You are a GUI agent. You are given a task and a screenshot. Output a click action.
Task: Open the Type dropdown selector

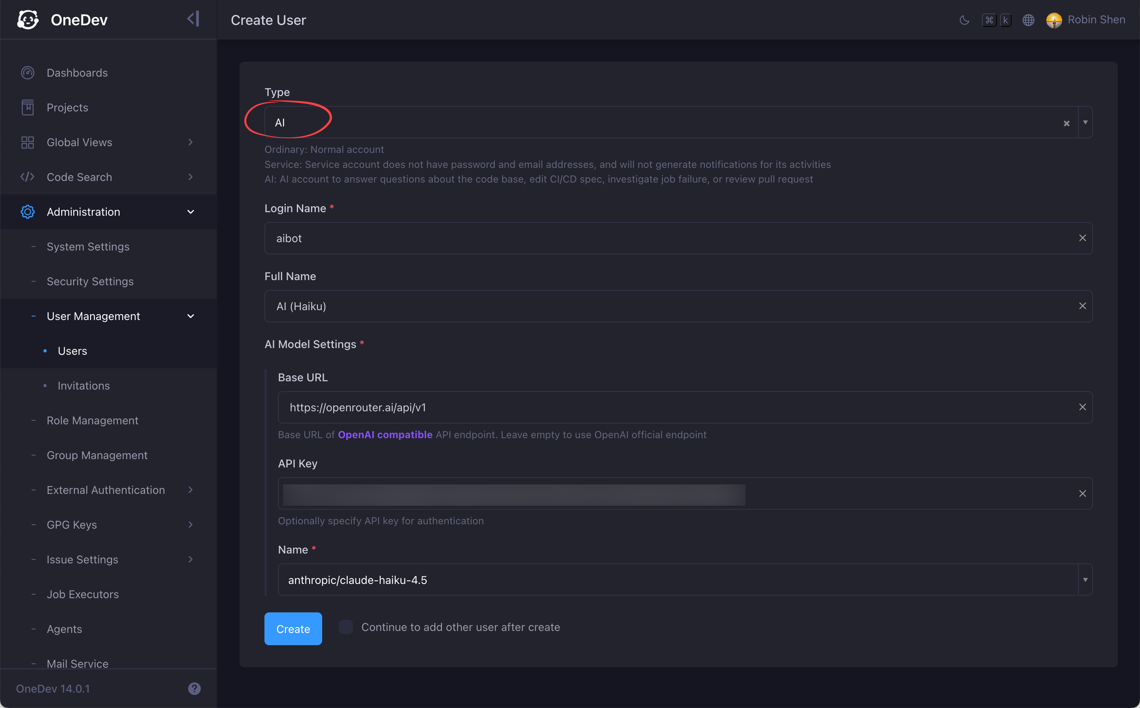pos(1086,122)
